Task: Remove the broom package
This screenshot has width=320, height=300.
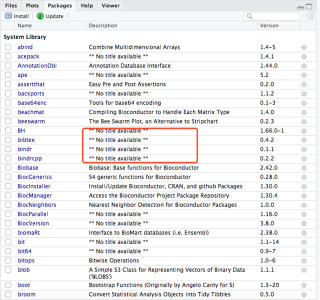Action: pos(304,294)
